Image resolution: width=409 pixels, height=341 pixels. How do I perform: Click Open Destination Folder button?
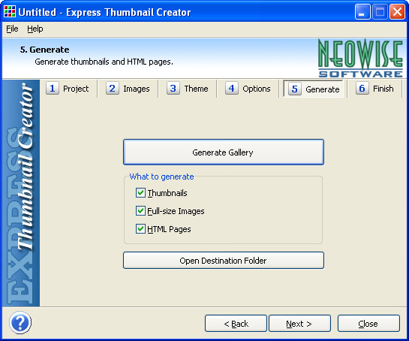click(224, 261)
